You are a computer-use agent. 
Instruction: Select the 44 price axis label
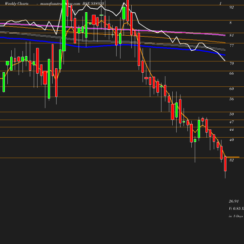coord(231,130)
